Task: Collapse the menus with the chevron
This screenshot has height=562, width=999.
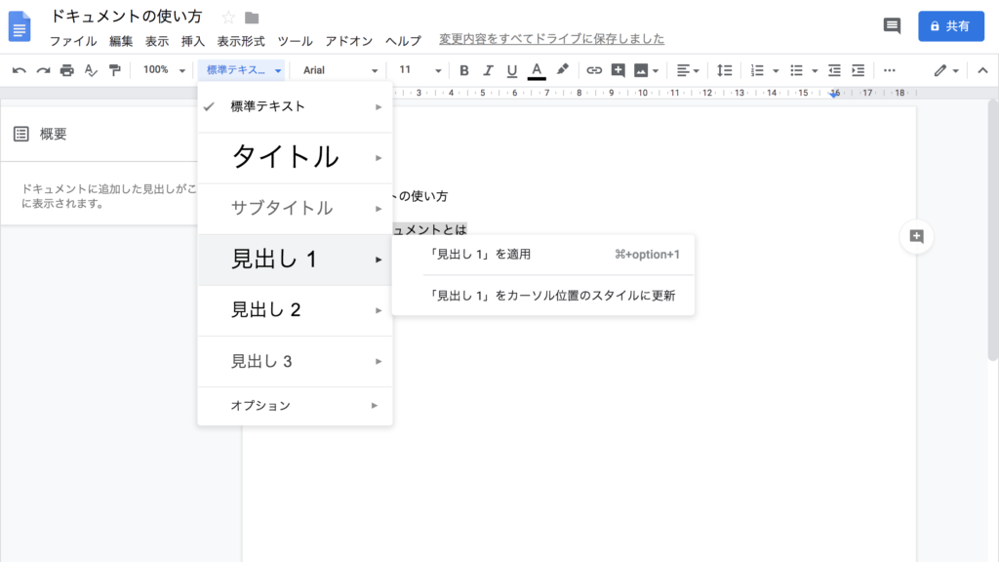Action: [982, 70]
